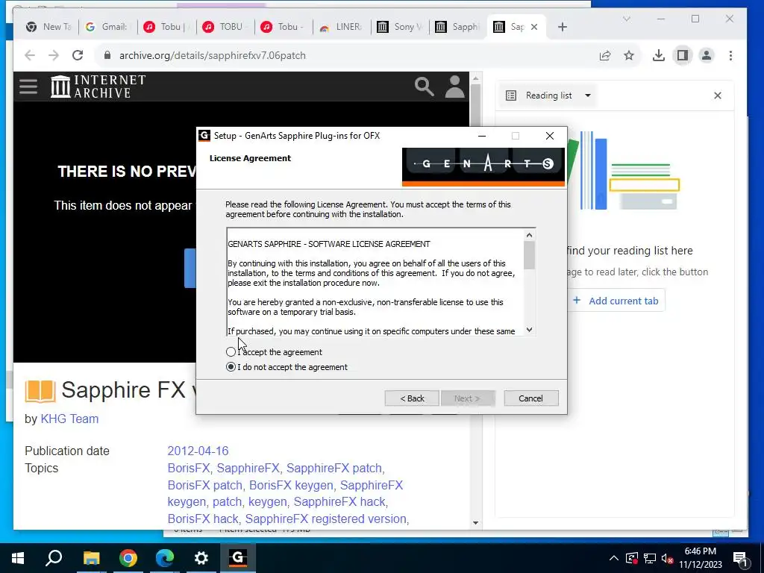This screenshot has height=573, width=764.
Task: Show hidden system tray icons
Action: [x=614, y=558]
